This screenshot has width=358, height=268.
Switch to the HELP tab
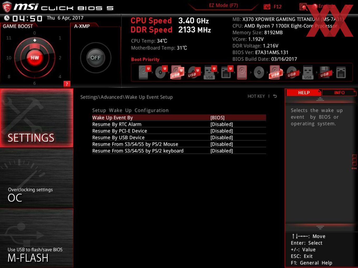tap(304, 93)
